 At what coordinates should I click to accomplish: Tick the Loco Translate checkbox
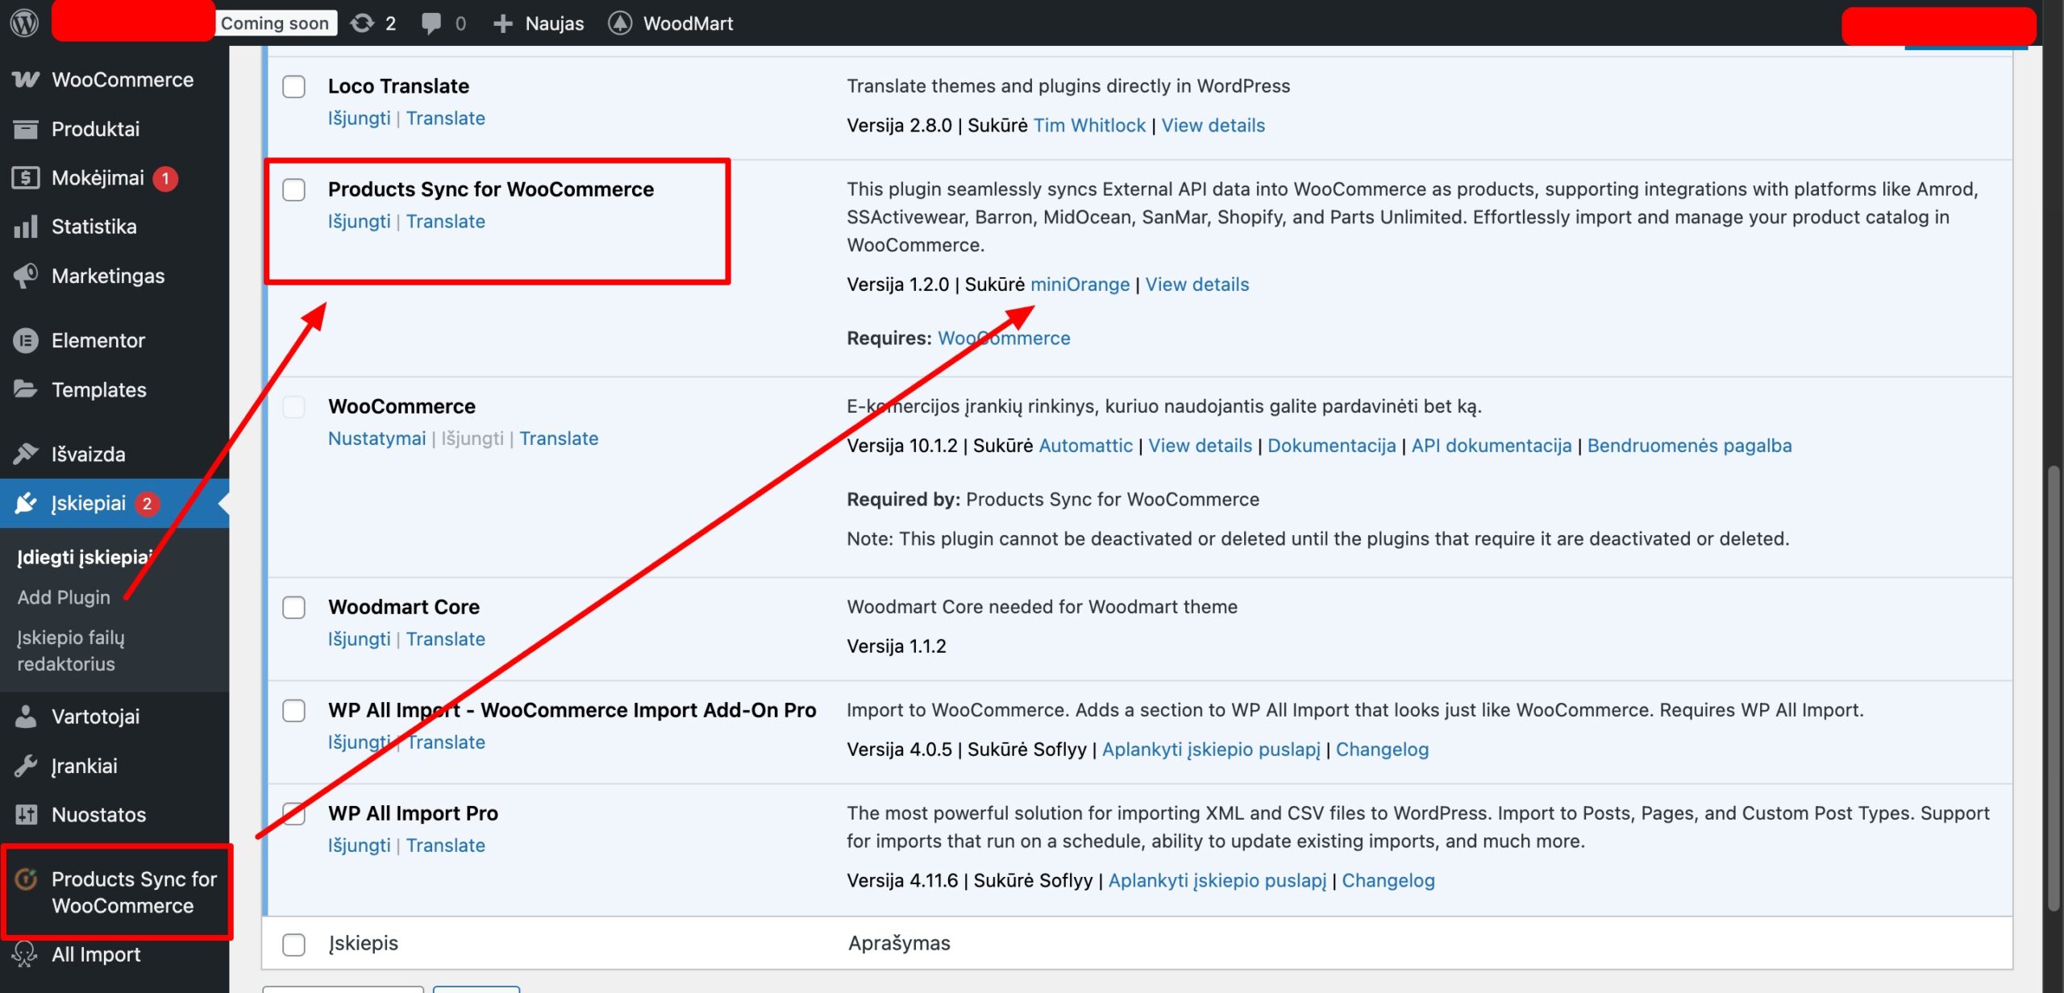(293, 86)
